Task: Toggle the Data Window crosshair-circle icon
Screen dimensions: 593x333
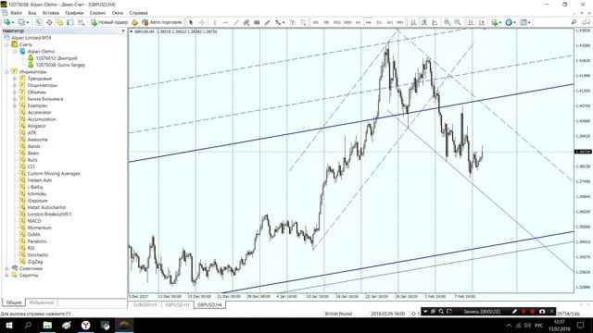Action: pos(49,22)
